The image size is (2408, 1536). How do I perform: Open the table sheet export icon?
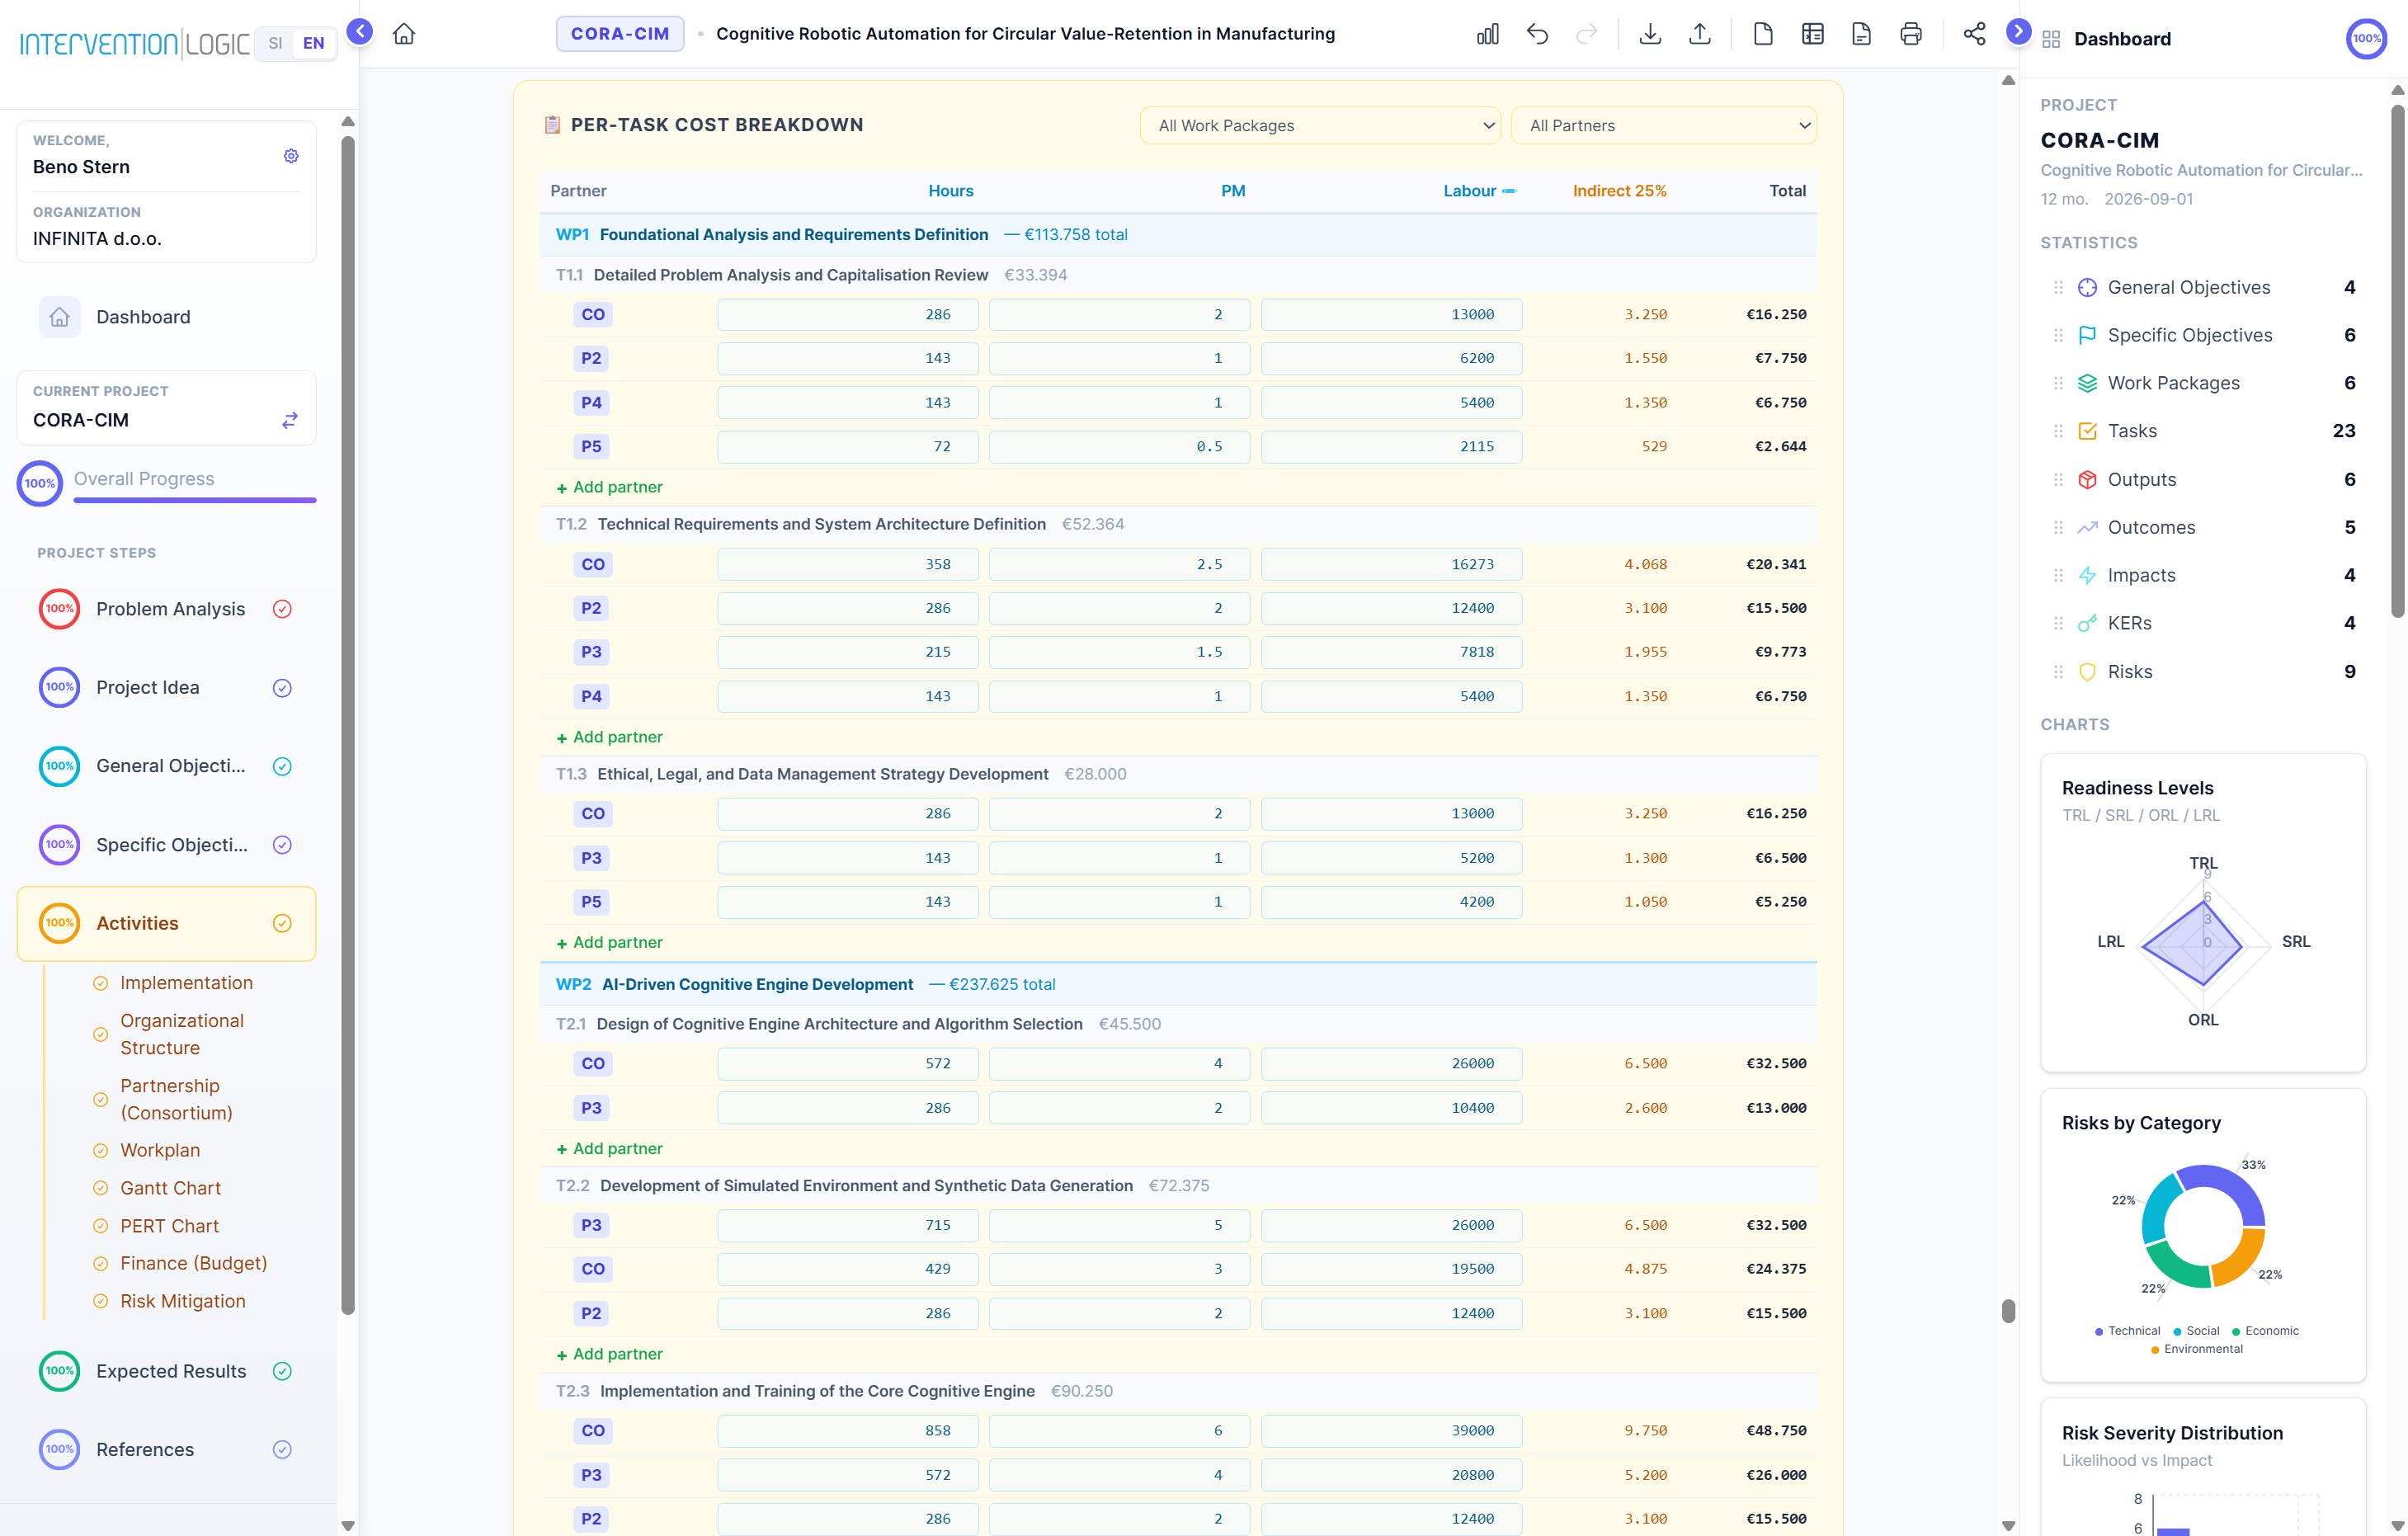point(1813,35)
